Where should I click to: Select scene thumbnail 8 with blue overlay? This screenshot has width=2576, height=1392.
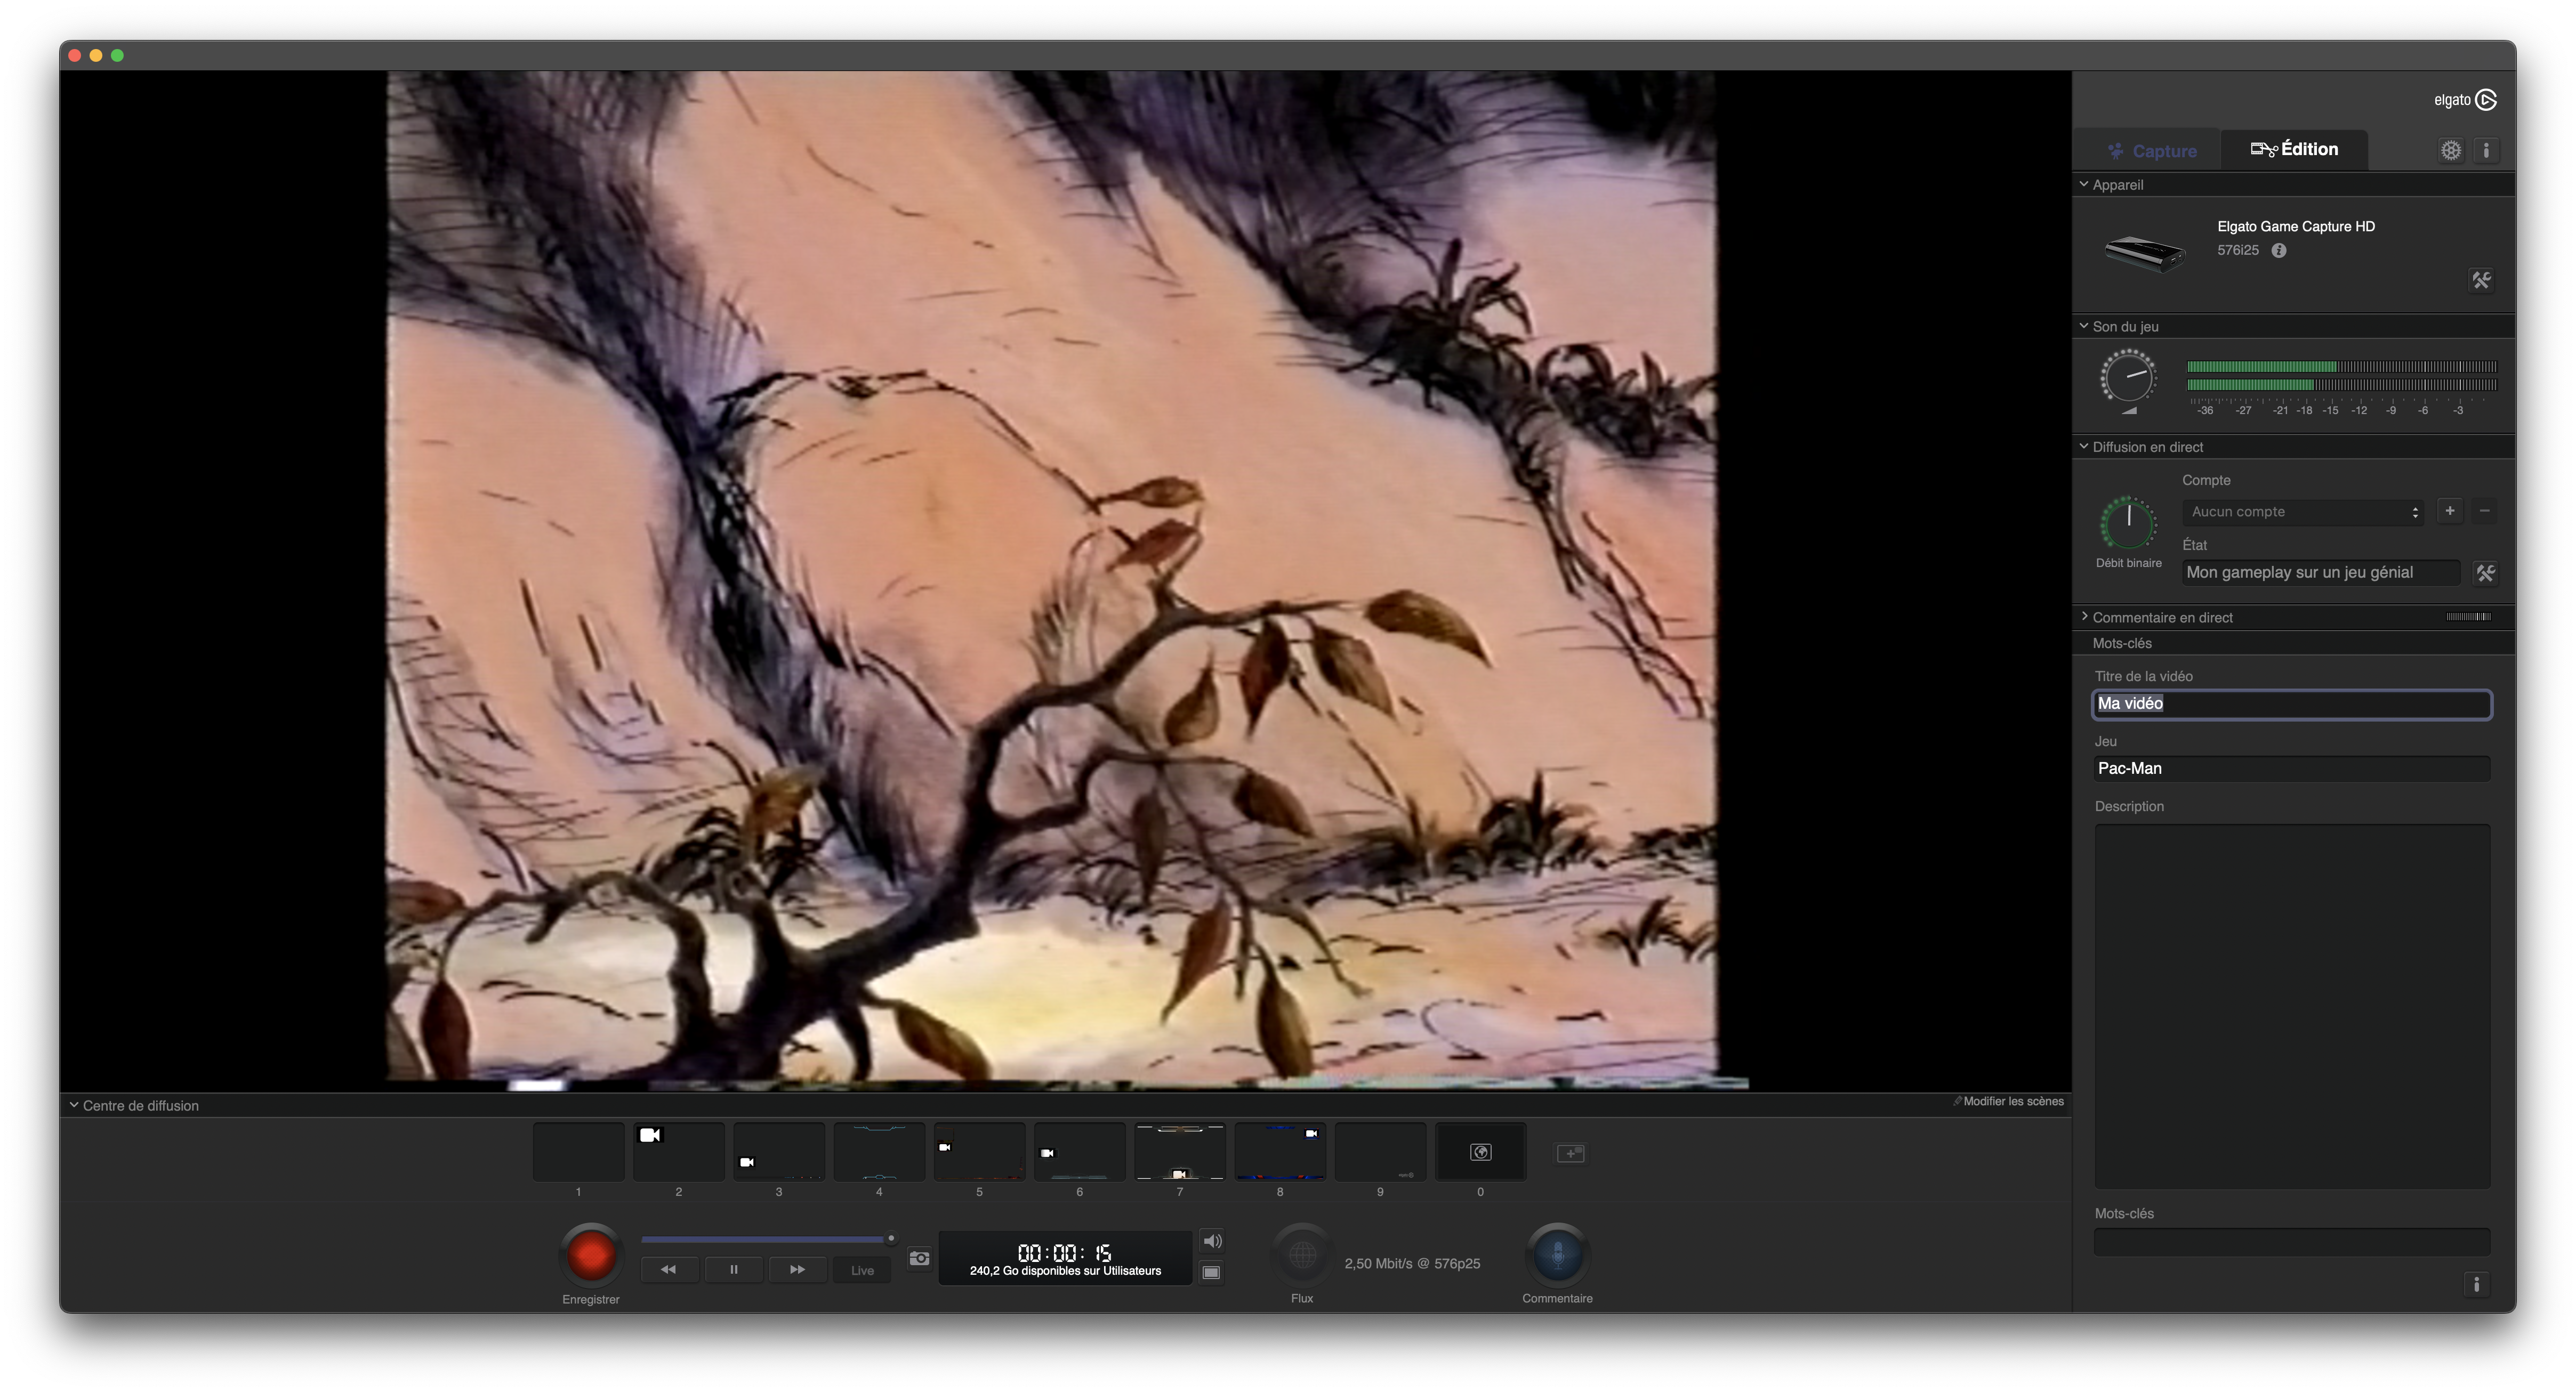coord(1280,1152)
